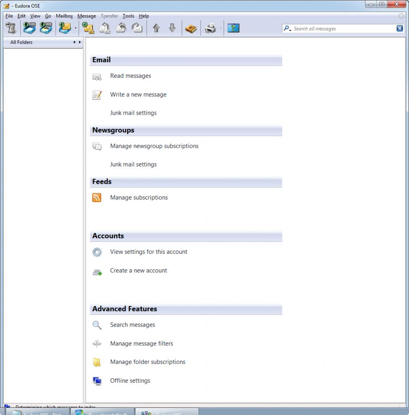Click the Write a new message pencil icon

pyautogui.click(x=97, y=95)
